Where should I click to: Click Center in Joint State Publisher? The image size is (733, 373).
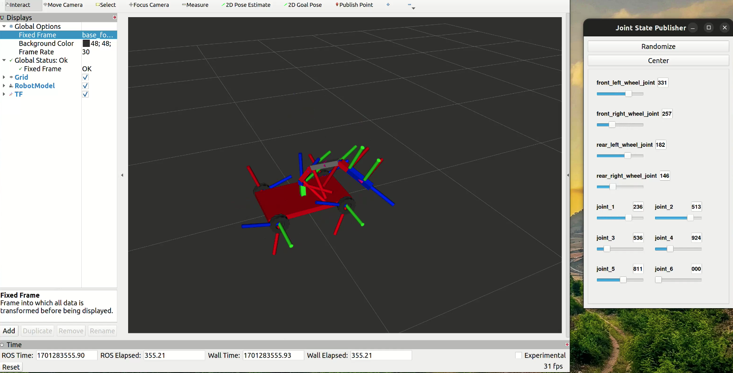658,61
